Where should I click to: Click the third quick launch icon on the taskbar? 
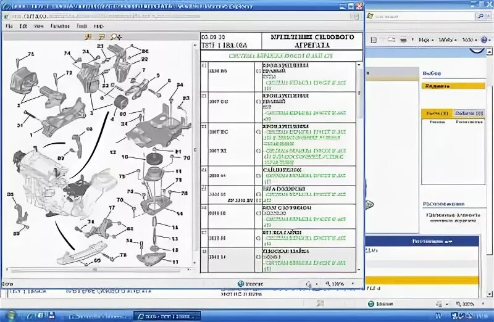tap(52, 315)
